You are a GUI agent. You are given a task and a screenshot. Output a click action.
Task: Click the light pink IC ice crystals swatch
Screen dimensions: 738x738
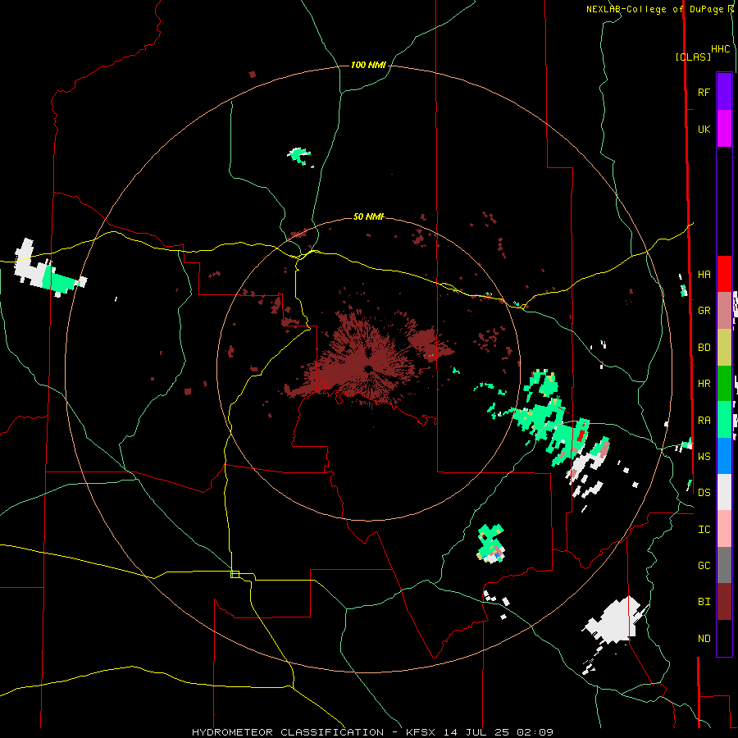[x=724, y=529]
